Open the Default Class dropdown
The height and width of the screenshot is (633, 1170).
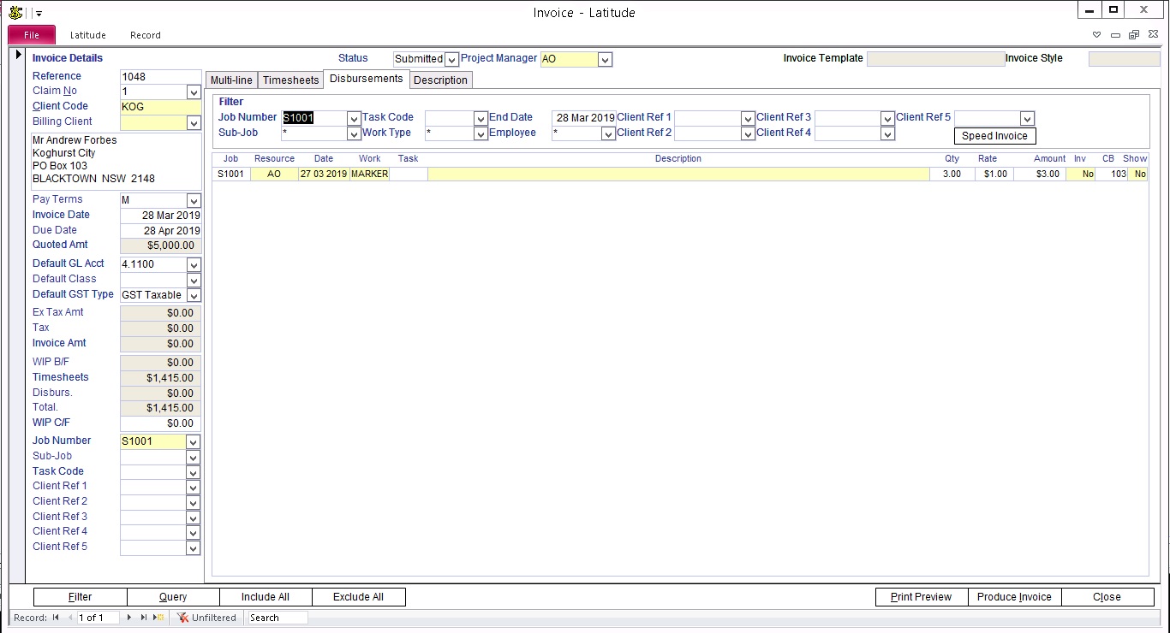[193, 280]
